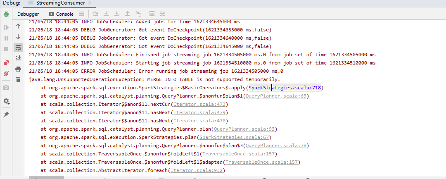This screenshot has width=446, height=179.
Task: Click the DoCheckpoint(1621334645000 ms,false) line
Action: (x=150, y=46)
